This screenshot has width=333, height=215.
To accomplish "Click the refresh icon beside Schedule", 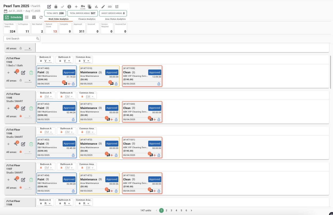I will [x=41, y=17].
